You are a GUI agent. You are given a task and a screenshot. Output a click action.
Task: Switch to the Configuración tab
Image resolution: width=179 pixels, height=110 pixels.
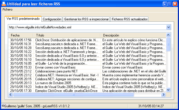52,19
